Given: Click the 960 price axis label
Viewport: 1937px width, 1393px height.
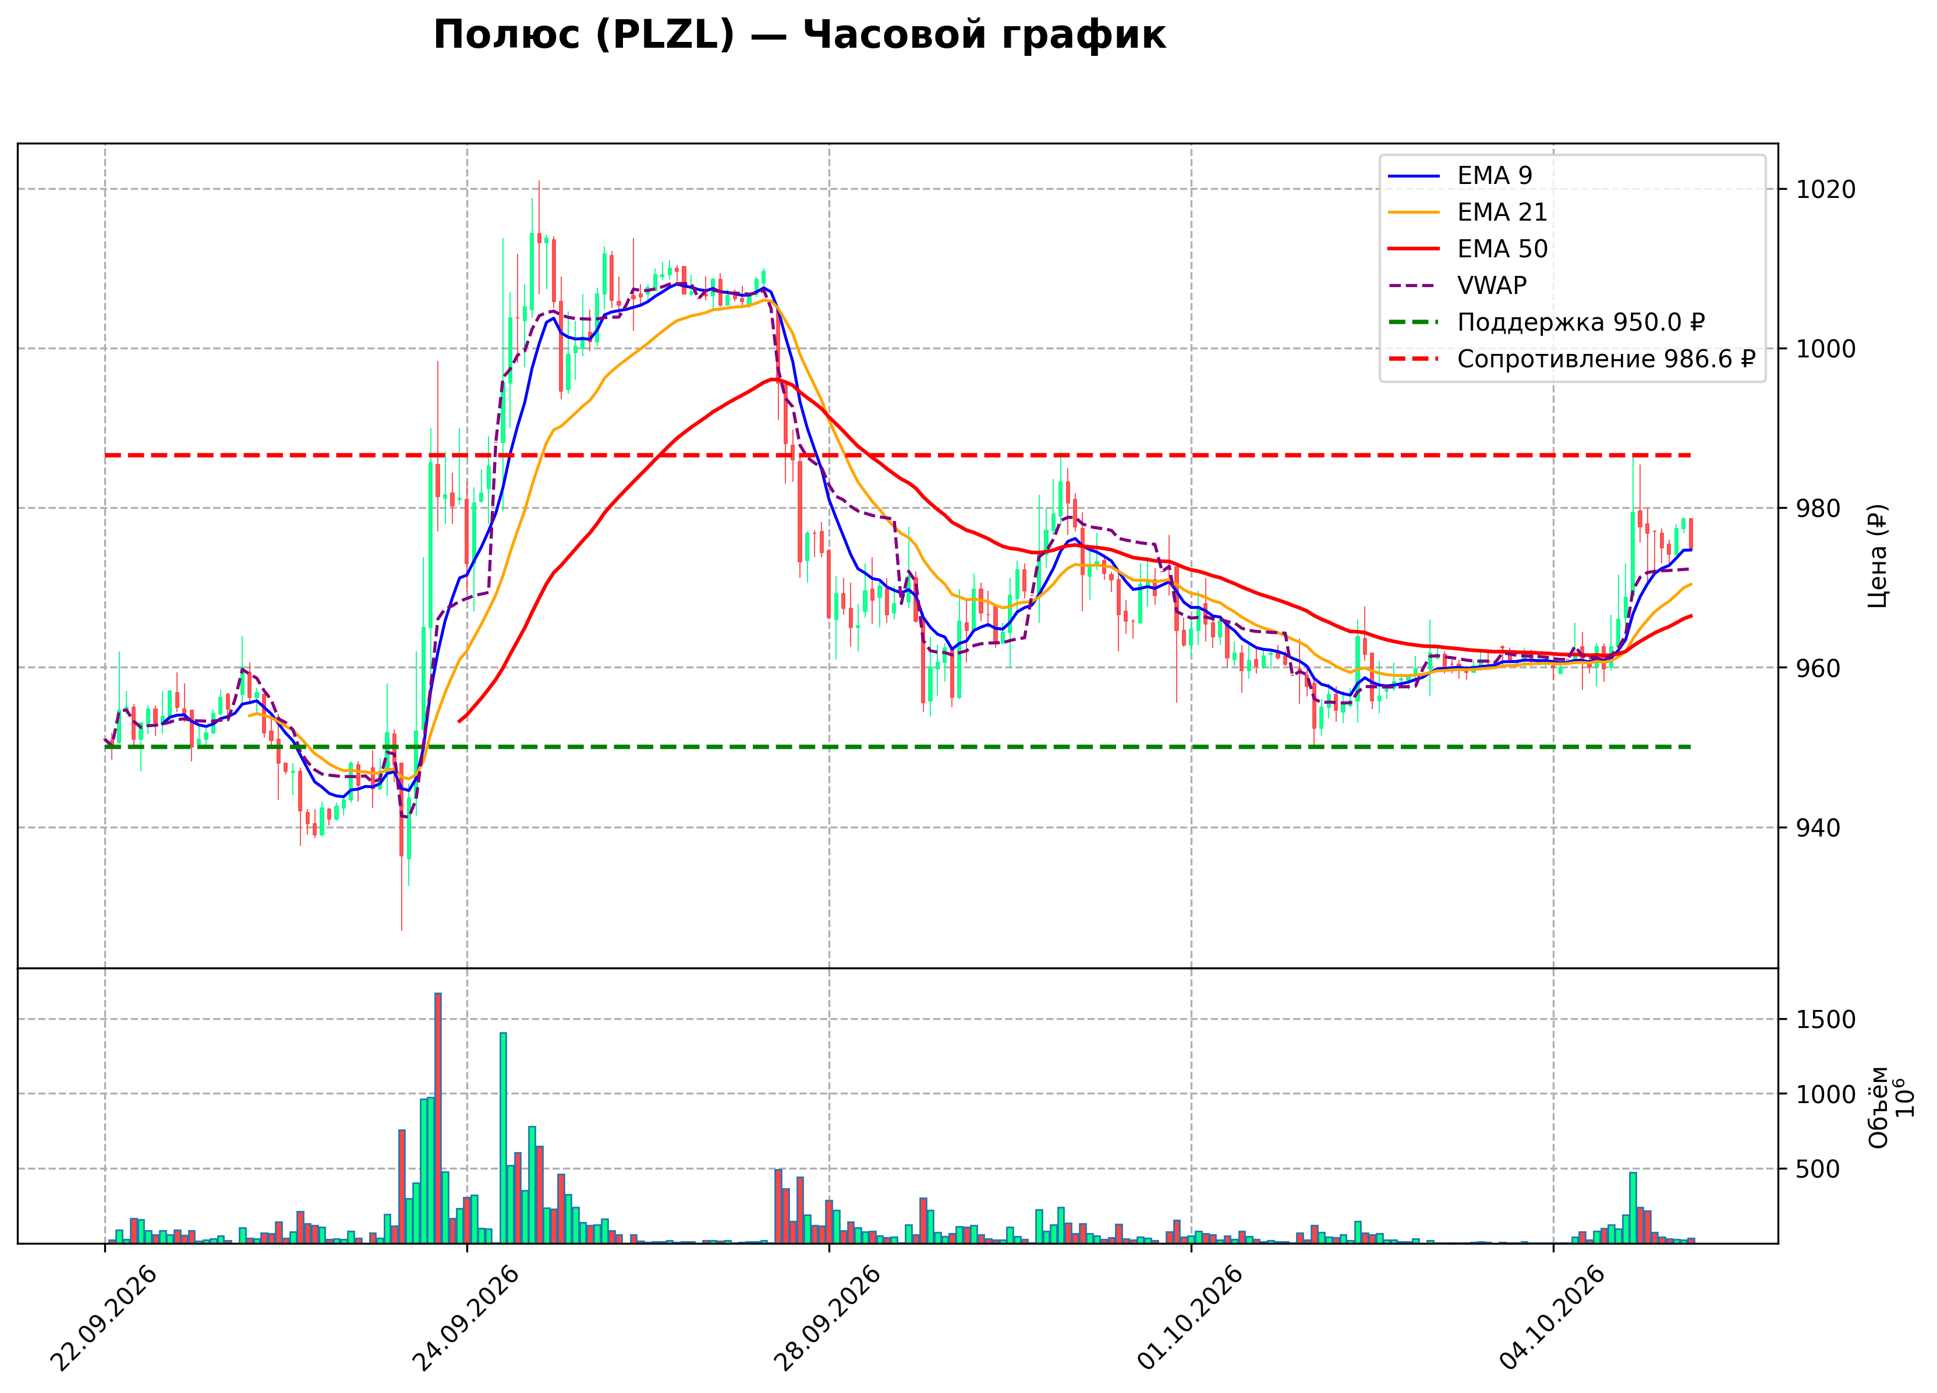Looking at the screenshot, I should (x=1818, y=669).
